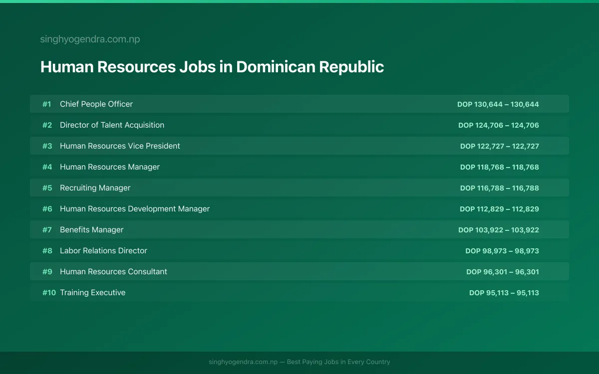Click salary DOP 116,788 – 116,788
The height and width of the screenshot is (374, 599).
click(500, 188)
